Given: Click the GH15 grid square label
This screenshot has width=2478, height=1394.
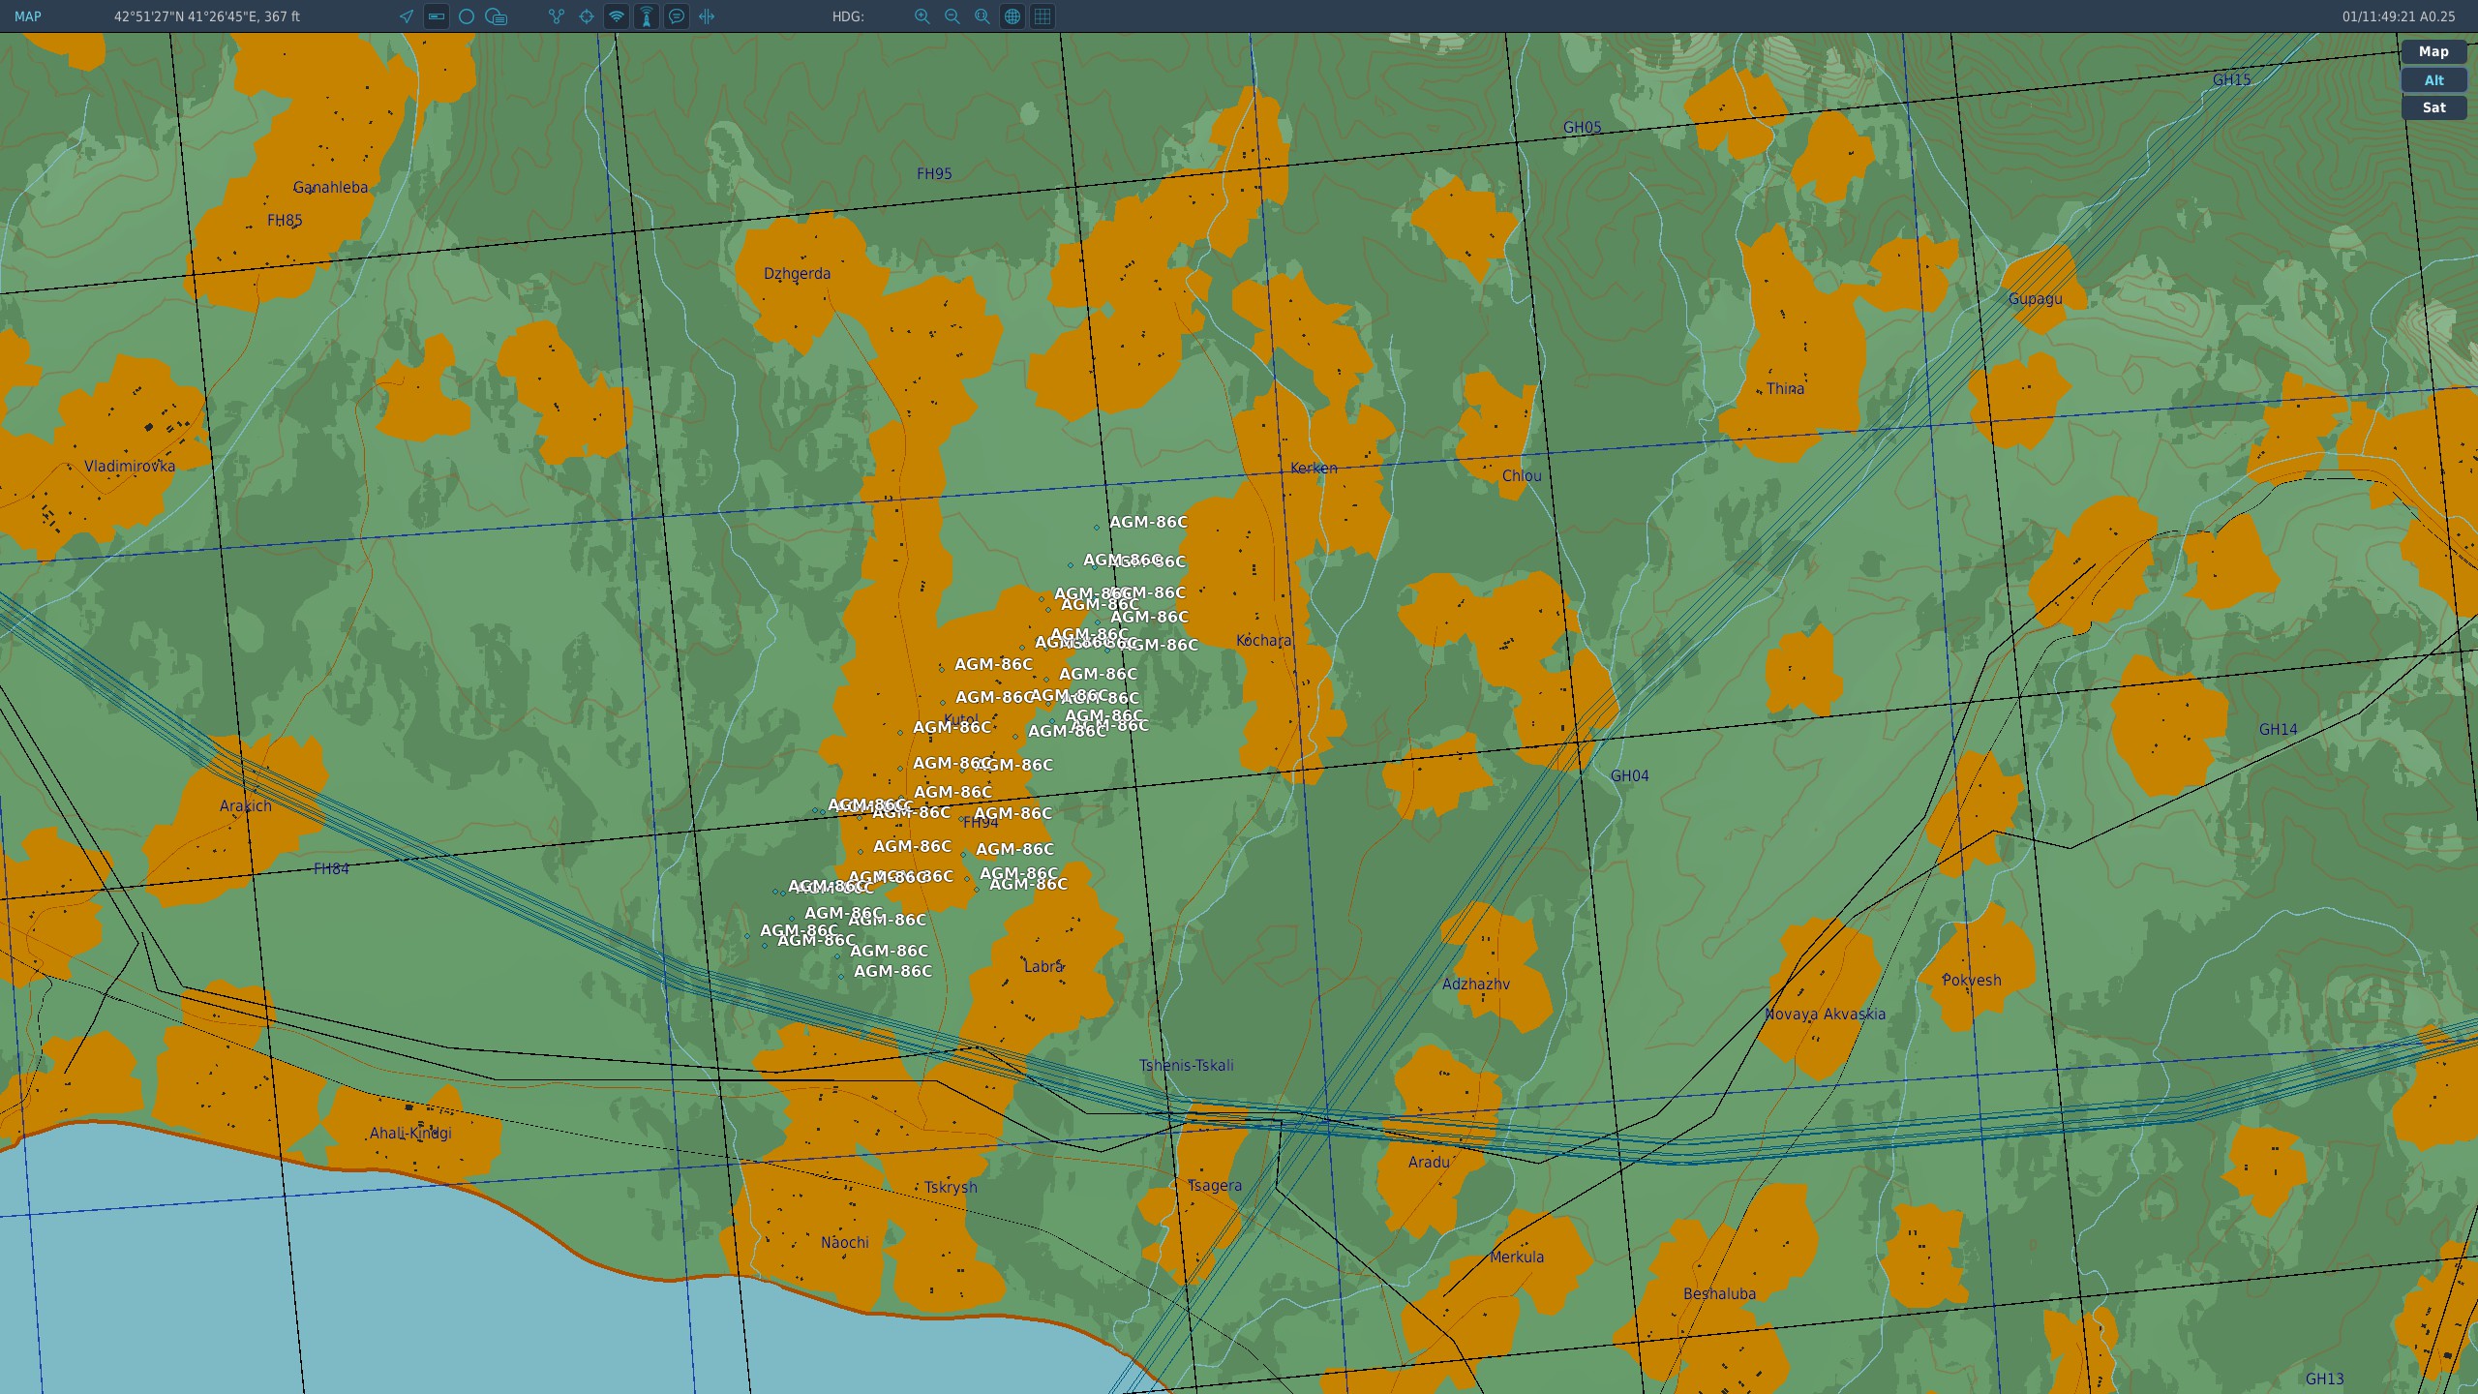Looking at the screenshot, I should coord(2231,80).
